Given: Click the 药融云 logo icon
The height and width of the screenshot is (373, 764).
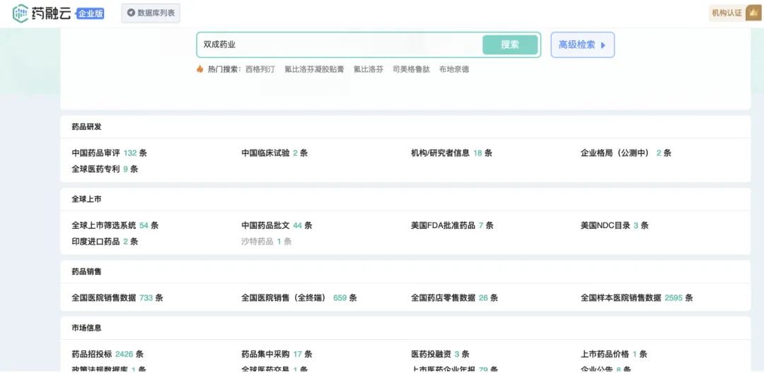Looking at the screenshot, I should point(21,13).
